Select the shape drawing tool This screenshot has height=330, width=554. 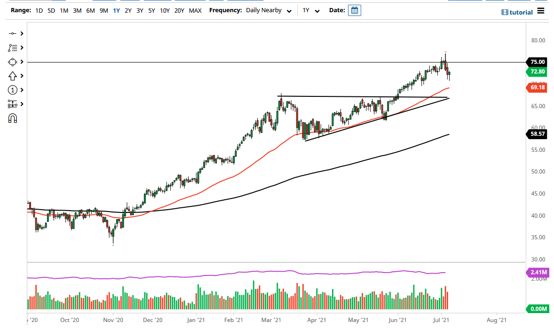point(11,62)
